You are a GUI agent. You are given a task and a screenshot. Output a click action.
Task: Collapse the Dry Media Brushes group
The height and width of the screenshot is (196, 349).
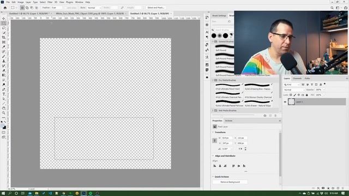pos(213,80)
